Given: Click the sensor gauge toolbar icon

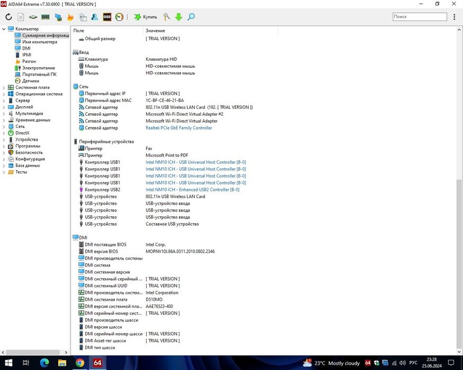Looking at the screenshot, I should click(119, 17).
